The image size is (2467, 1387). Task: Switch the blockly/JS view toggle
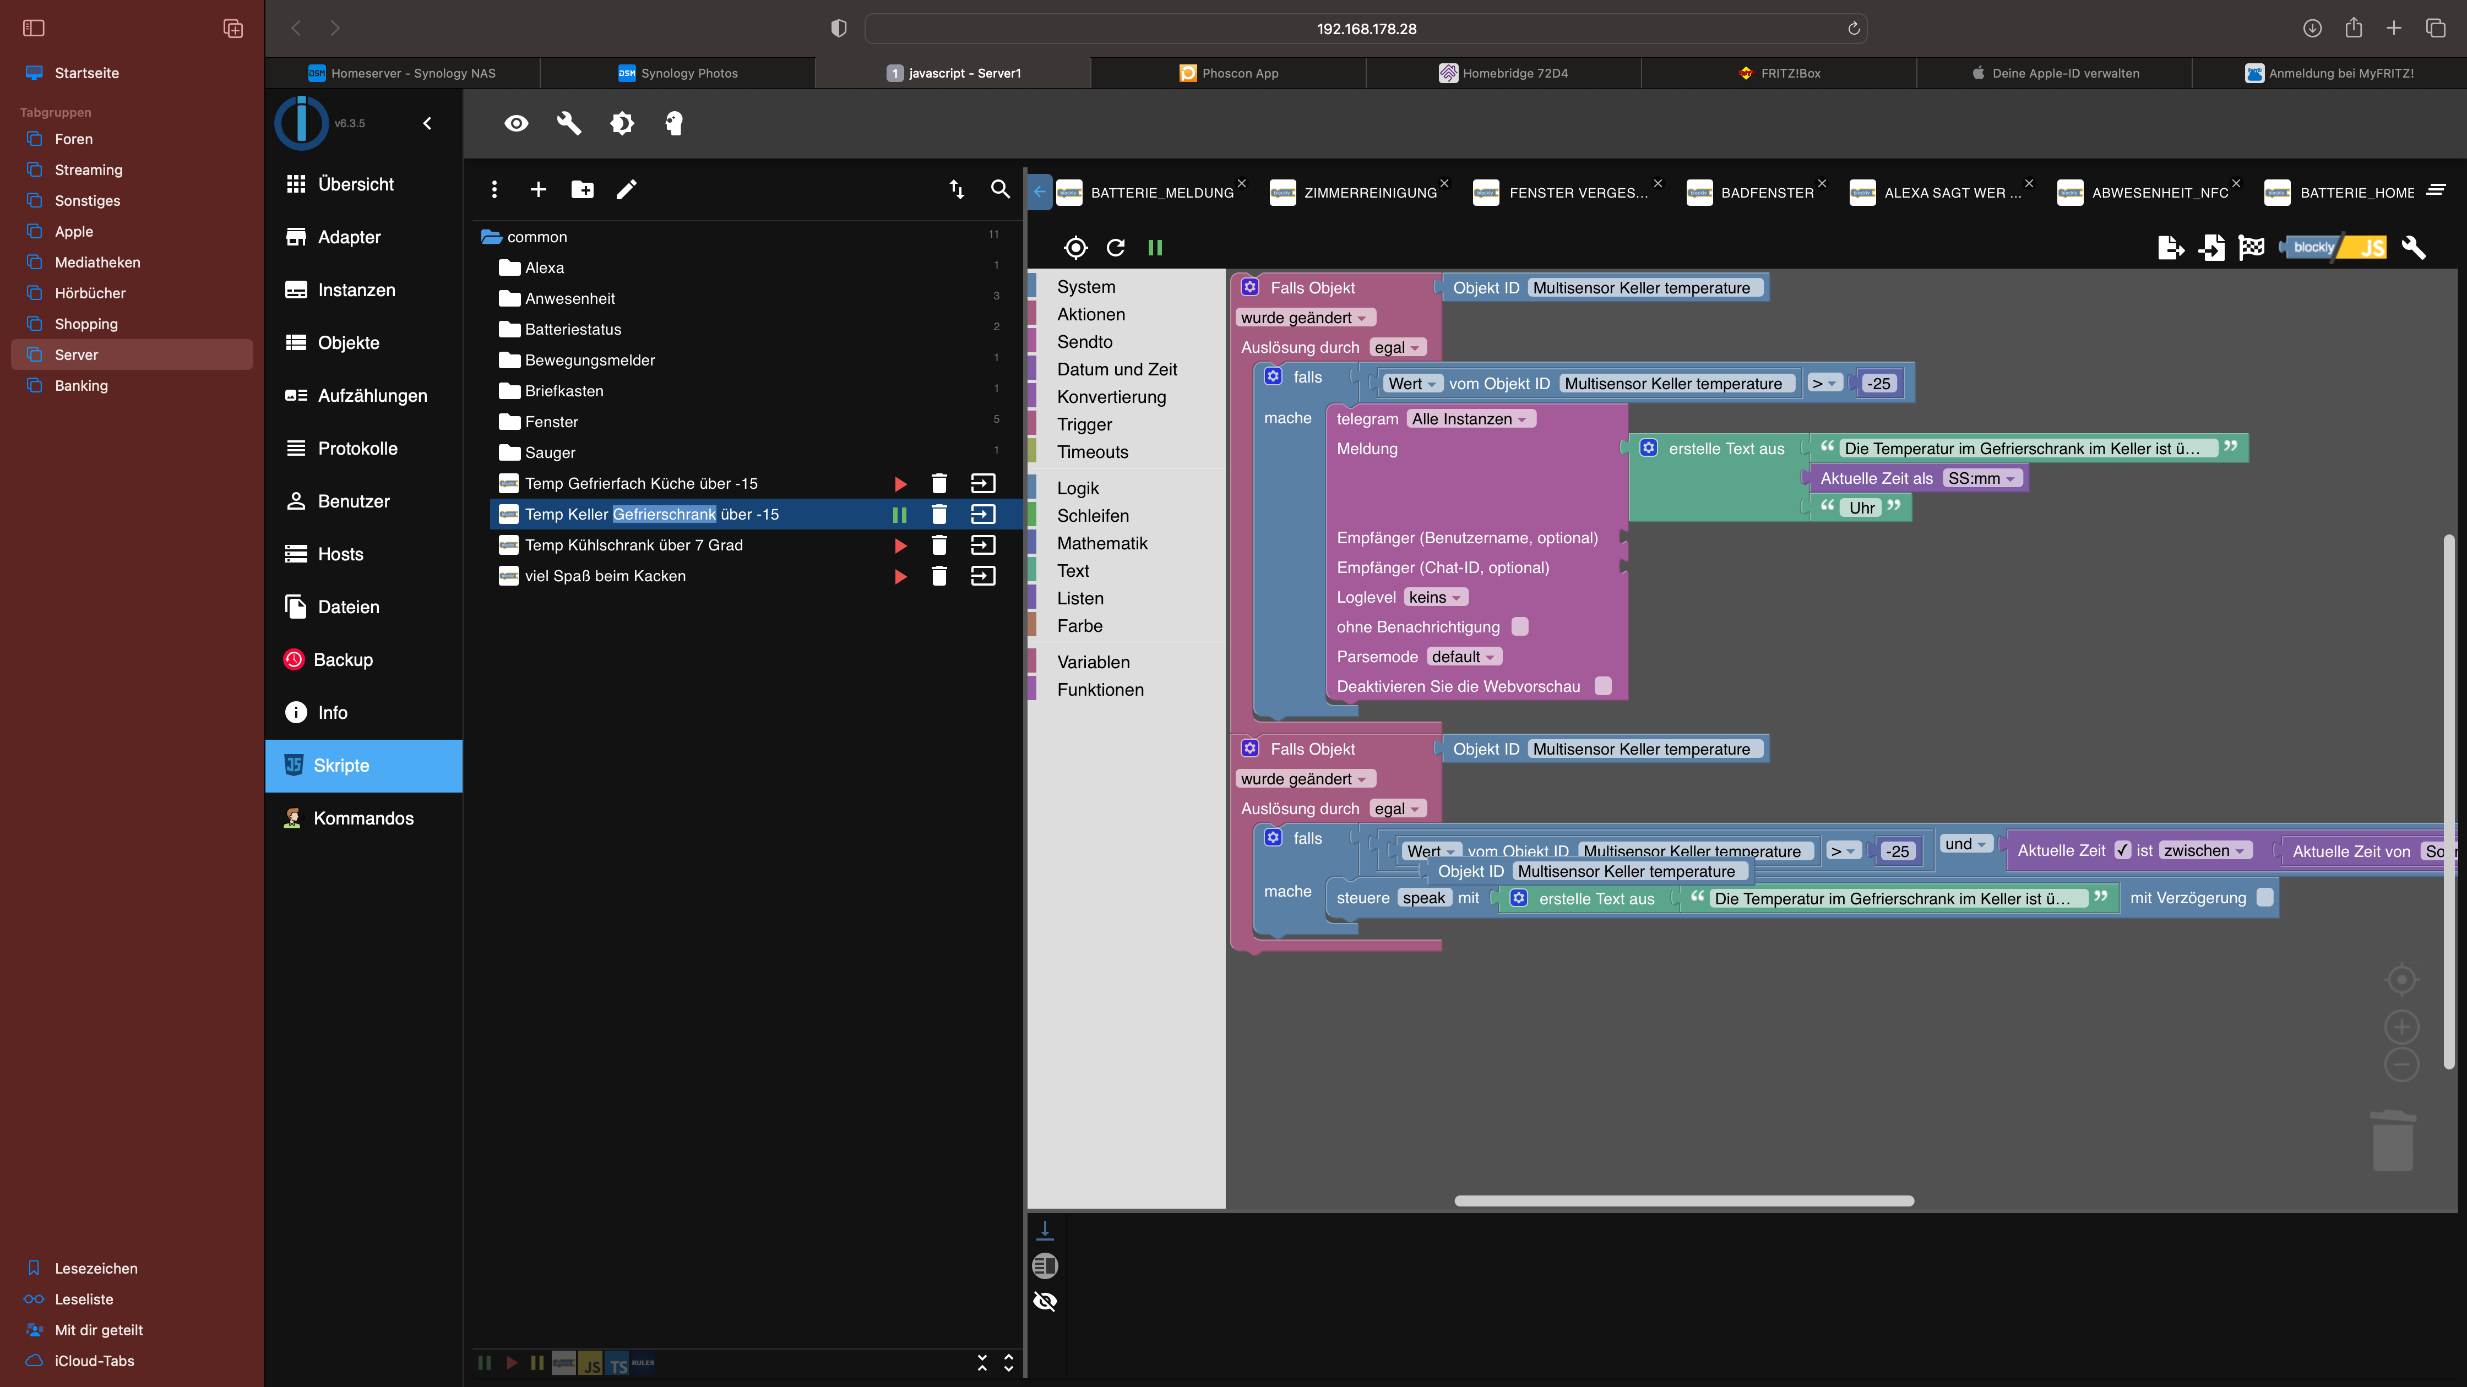[x=2334, y=248]
